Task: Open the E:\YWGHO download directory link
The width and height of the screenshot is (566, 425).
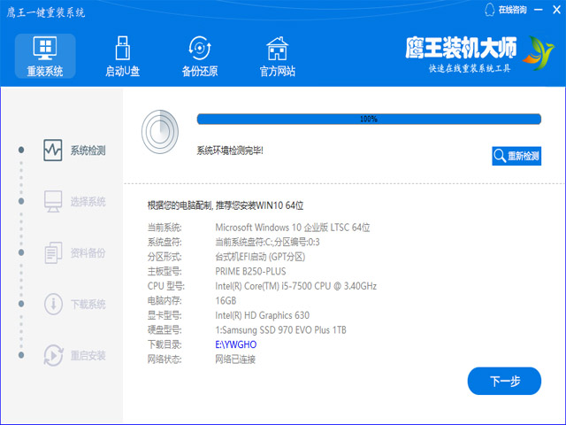Action: 236,344
